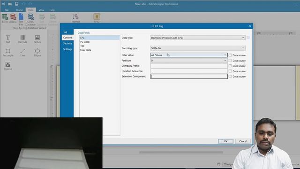Open the Settings section in RFID dialog
This screenshot has height=169, width=300.
pos(67,49)
